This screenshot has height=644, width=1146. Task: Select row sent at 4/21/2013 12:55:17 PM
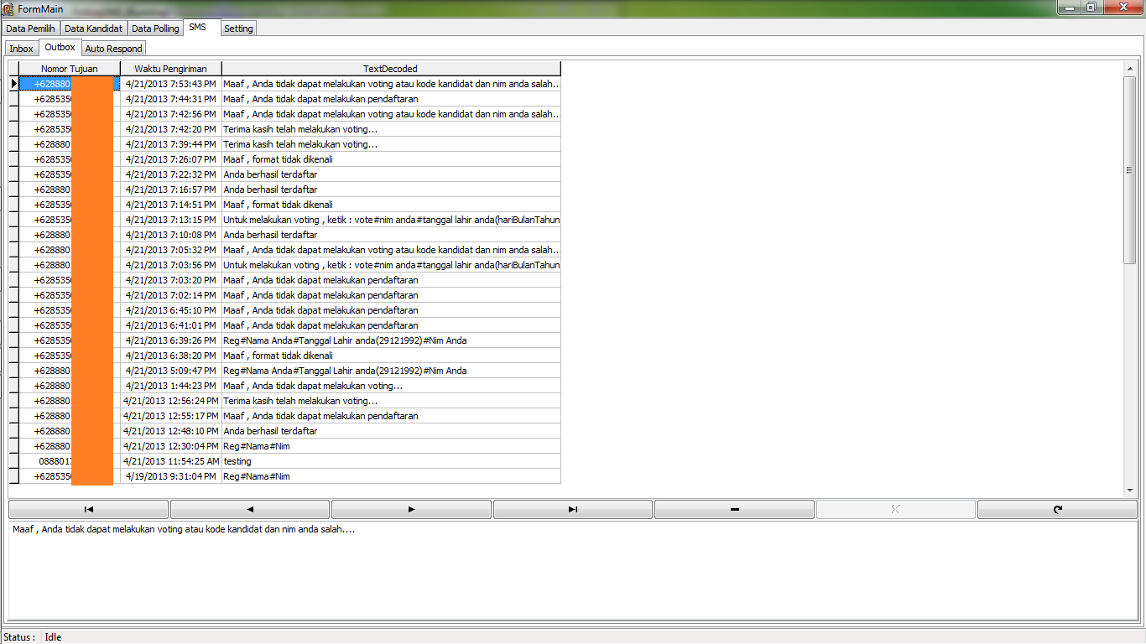(x=285, y=416)
